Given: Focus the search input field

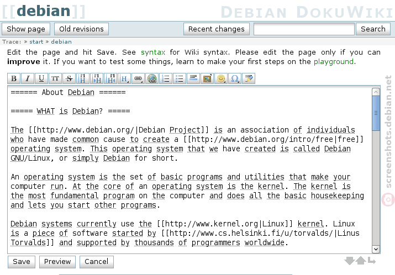Looking at the screenshot, I should click(x=304, y=29).
